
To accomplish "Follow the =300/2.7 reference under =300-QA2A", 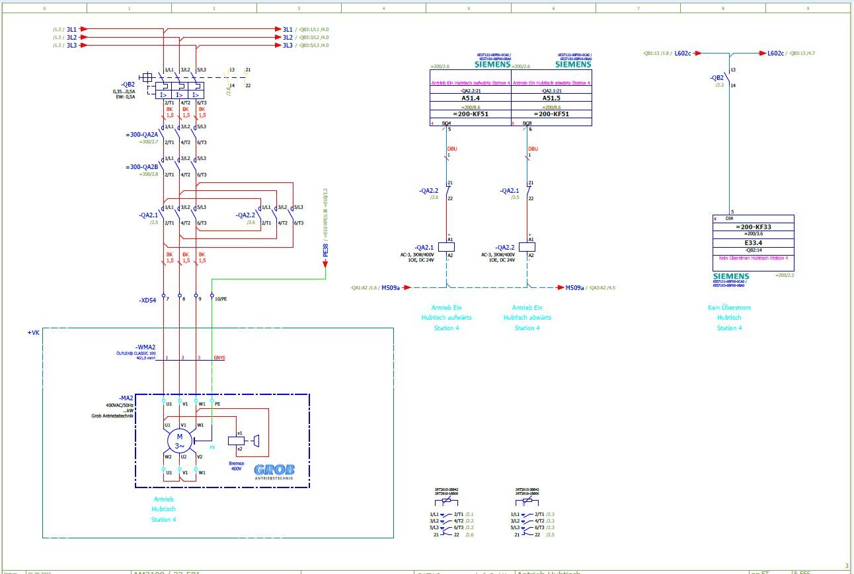I will tap(149, 142).
